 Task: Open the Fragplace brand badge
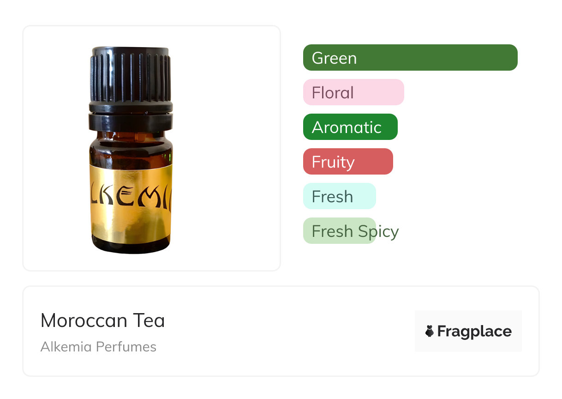click(468, 331)
